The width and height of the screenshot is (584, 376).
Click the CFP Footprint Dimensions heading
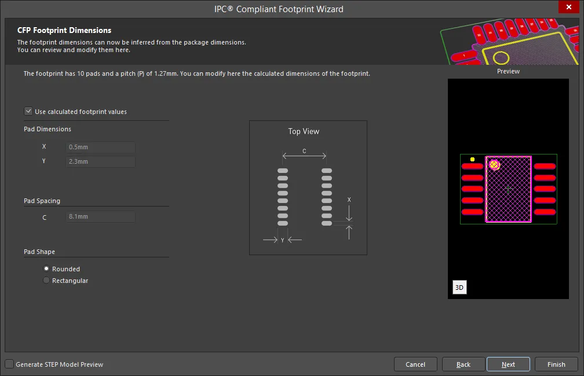(64, 30)
